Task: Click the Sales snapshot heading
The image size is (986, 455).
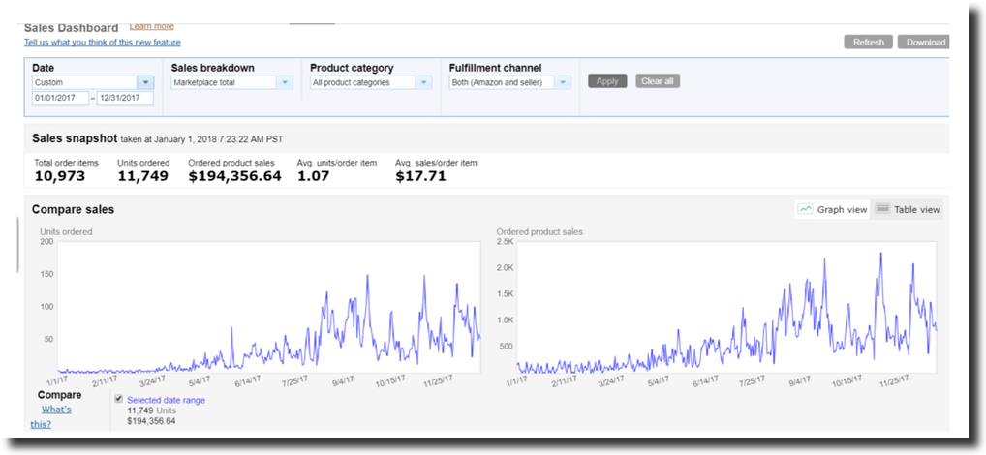Action: pyautogui.click(x=75, y=138)
